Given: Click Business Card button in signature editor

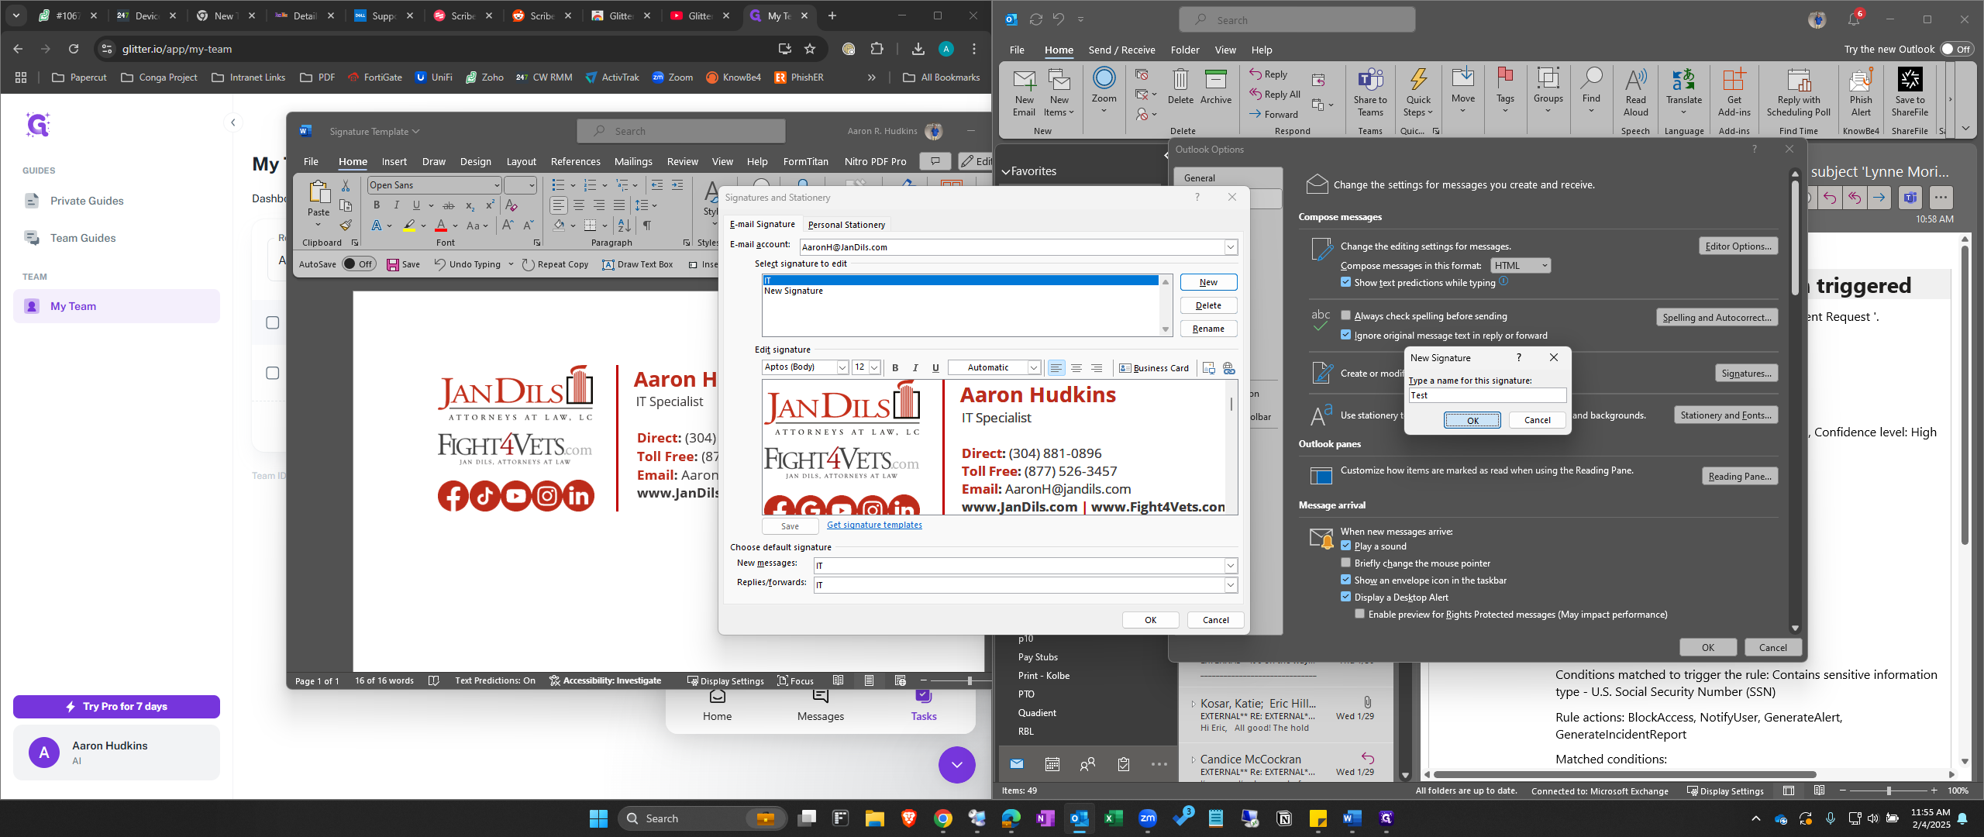Looking at the screenshot, I should (x=1153, y=368).
